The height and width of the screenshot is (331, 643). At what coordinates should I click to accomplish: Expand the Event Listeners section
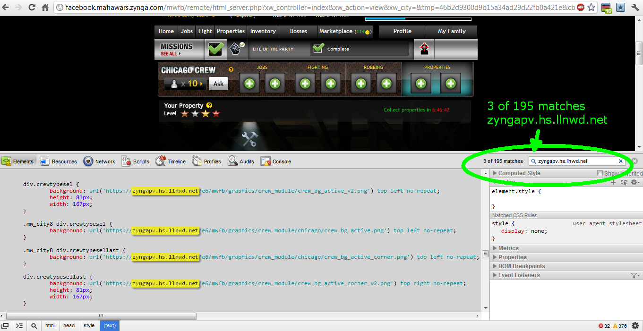(x=516, y=275)
